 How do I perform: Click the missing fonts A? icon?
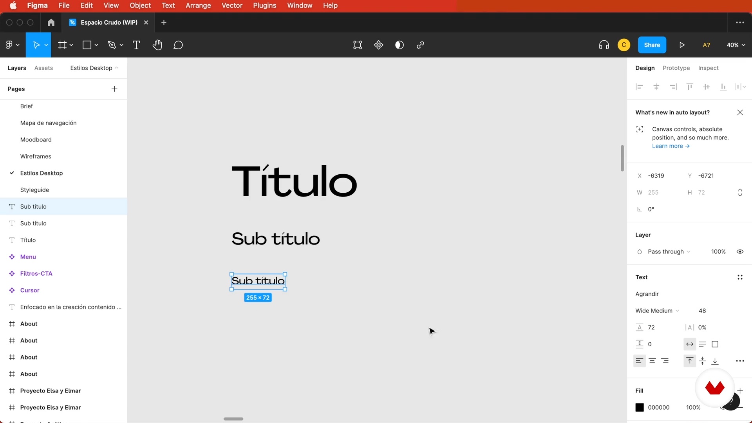[x=706, y=45]
